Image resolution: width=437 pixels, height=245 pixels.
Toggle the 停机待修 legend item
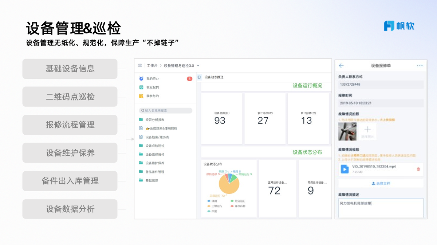tap(238, 206)
